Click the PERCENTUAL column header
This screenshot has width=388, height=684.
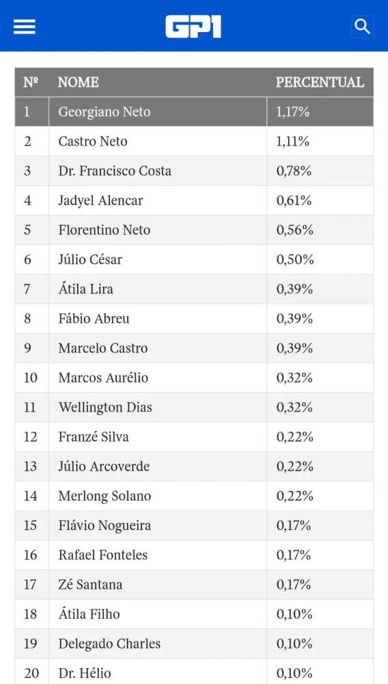pos(320,82)
